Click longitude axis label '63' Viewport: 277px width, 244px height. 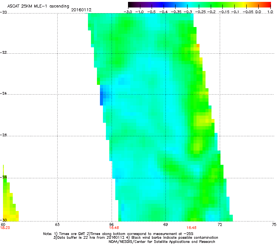pos(57,224)
